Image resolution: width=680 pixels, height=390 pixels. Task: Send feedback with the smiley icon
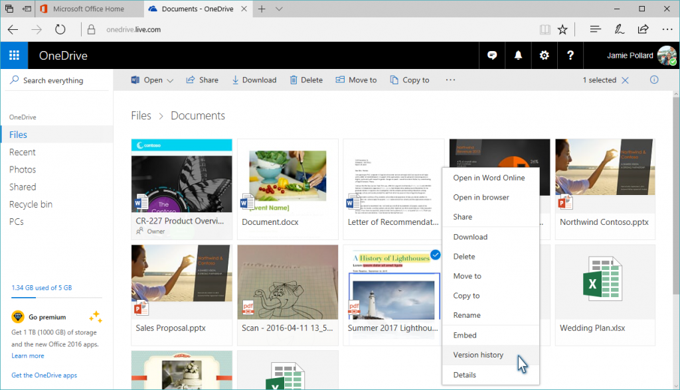(x=491, y=55)
